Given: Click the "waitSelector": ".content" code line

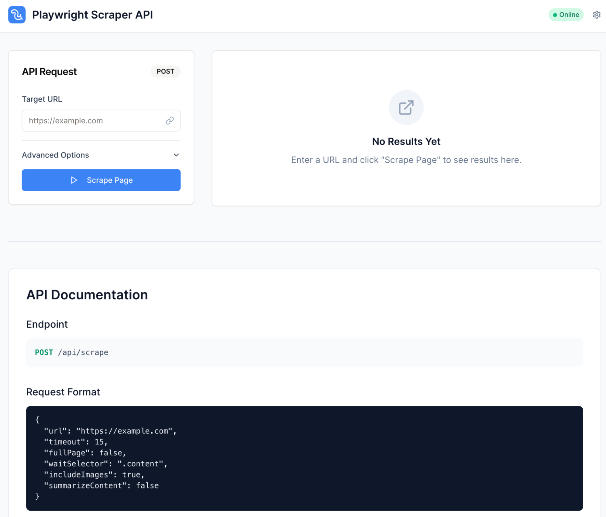Looking at the screenshot, I should (105, 464).
